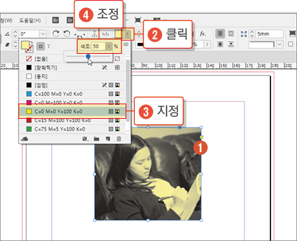This screenshot has width=297, height=241.
Task: Click the None icon beside tint slider
Action: (x=118, y=58)
